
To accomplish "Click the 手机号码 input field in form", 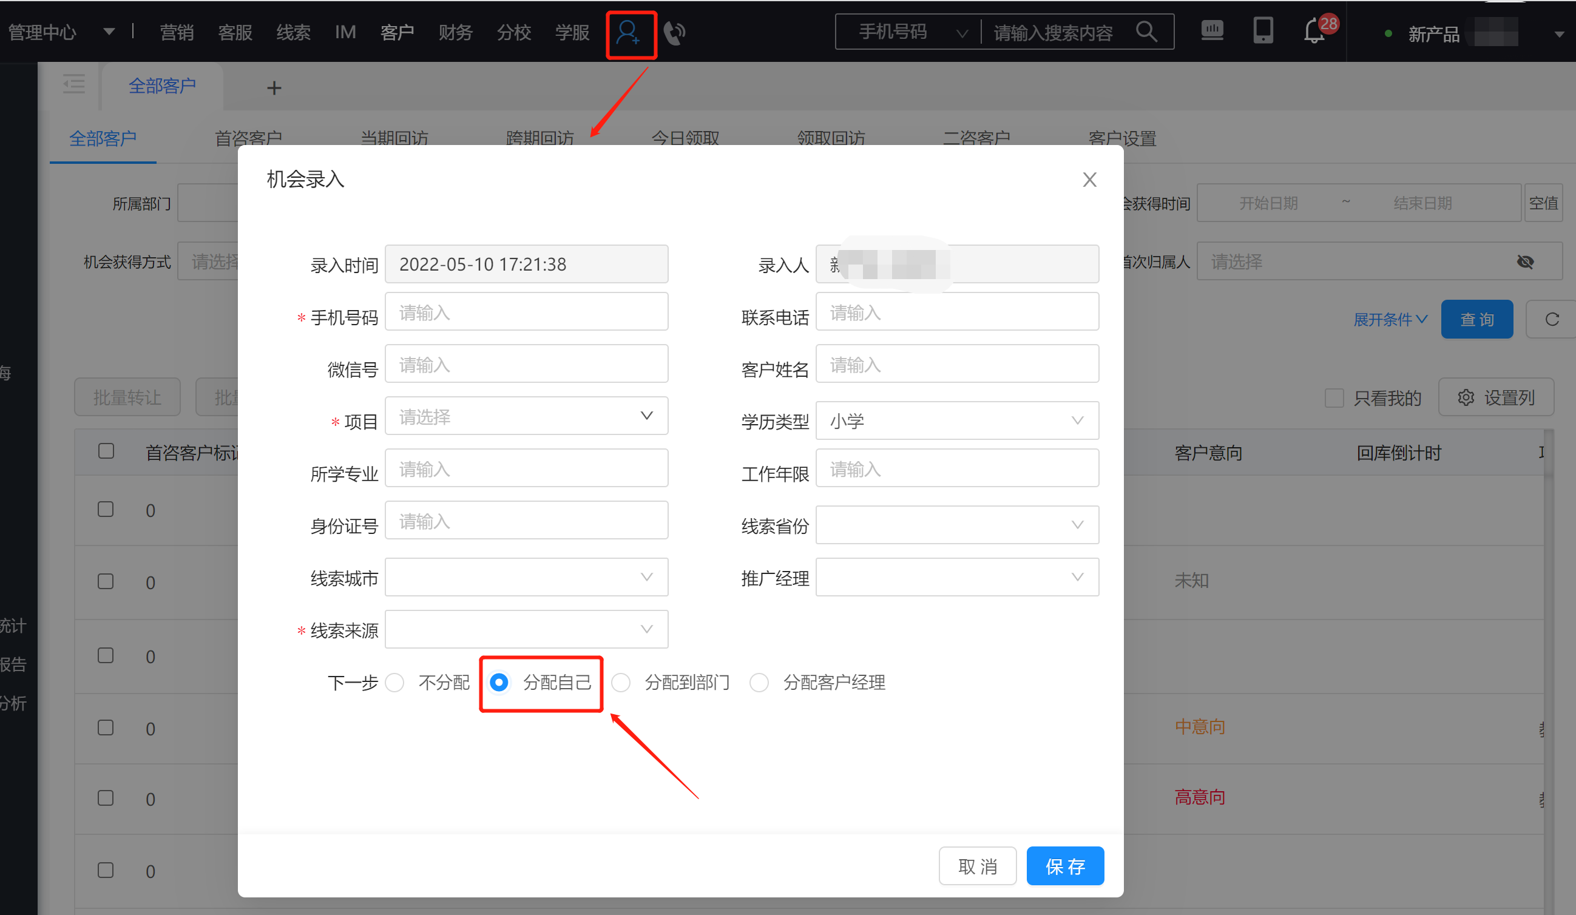I will point(526,312).
